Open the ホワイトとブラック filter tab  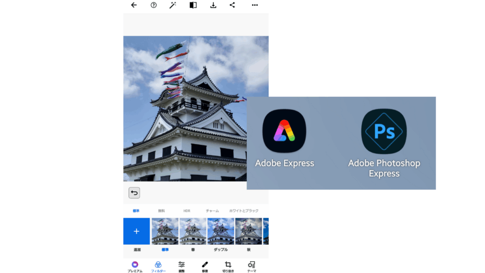[x=244, y=211]
